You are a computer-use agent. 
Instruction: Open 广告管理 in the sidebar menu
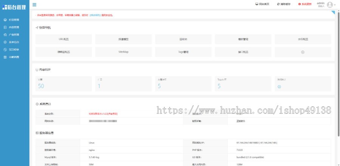tap(14, 35)
